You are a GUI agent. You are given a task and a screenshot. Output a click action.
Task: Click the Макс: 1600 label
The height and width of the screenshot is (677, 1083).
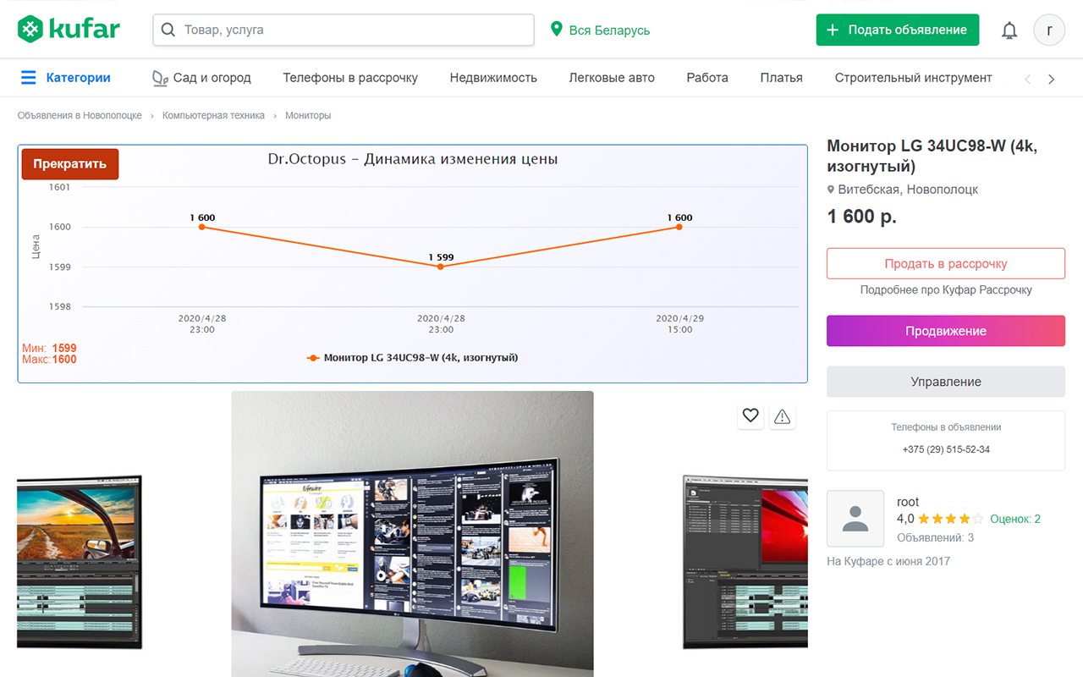click(x=49, y=360)
